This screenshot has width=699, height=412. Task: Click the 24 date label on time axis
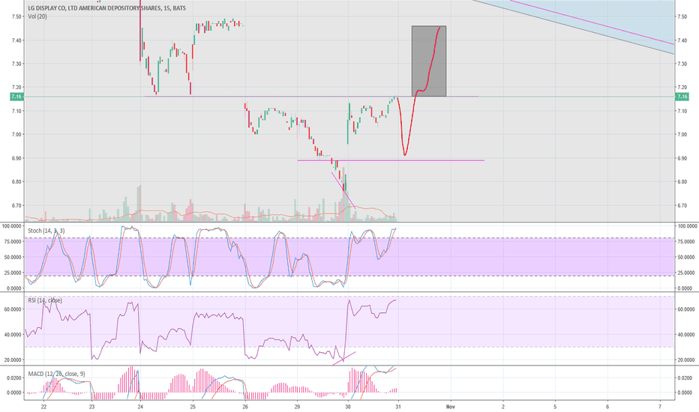[x=140, y=407]
